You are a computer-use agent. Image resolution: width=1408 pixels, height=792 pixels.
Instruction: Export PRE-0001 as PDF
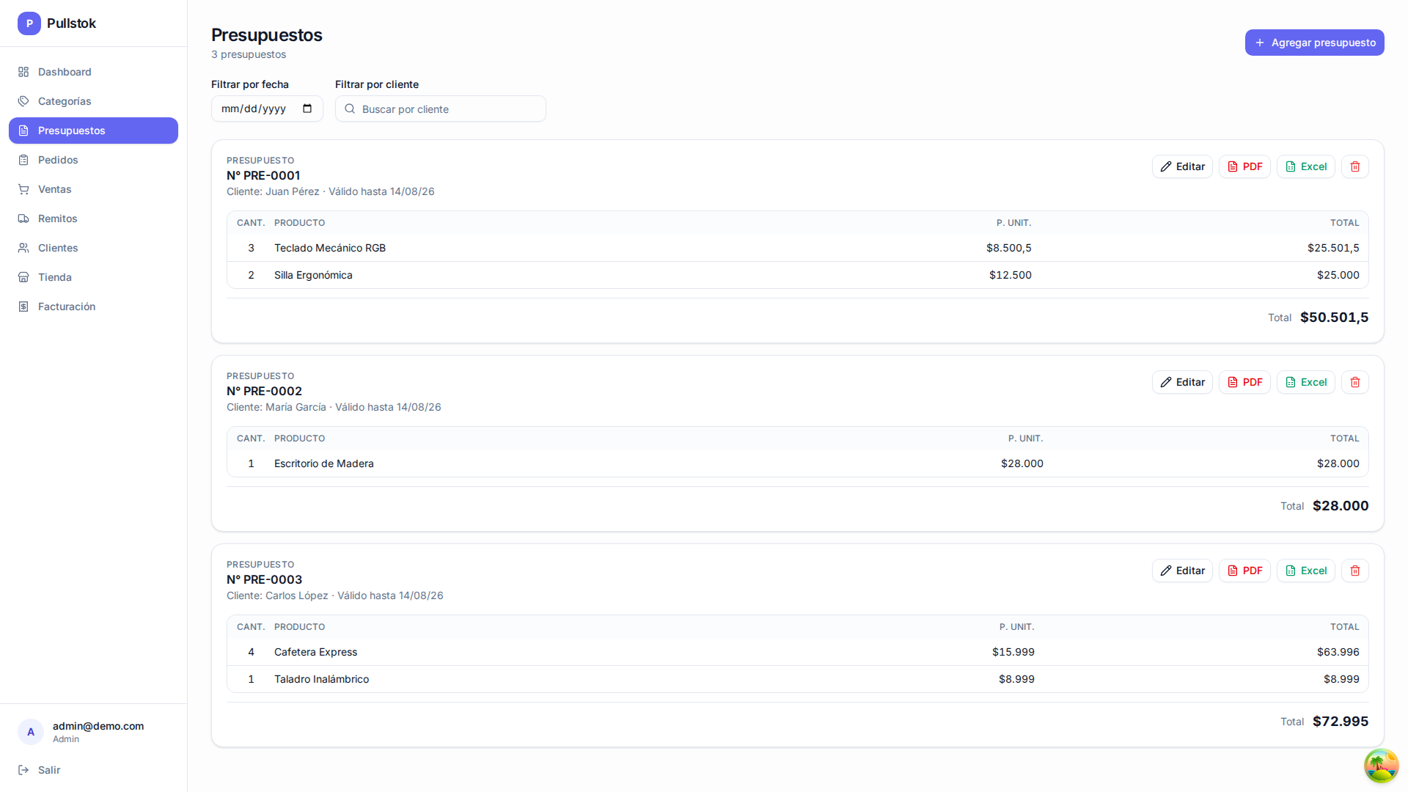pyautogui.click(x=1244, y=166)
